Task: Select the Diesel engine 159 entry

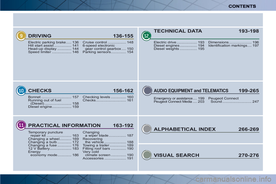Action: click(53, 107)
